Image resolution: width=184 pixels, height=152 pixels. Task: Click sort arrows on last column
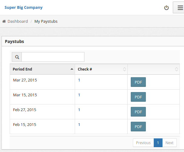tap(176, 69)
